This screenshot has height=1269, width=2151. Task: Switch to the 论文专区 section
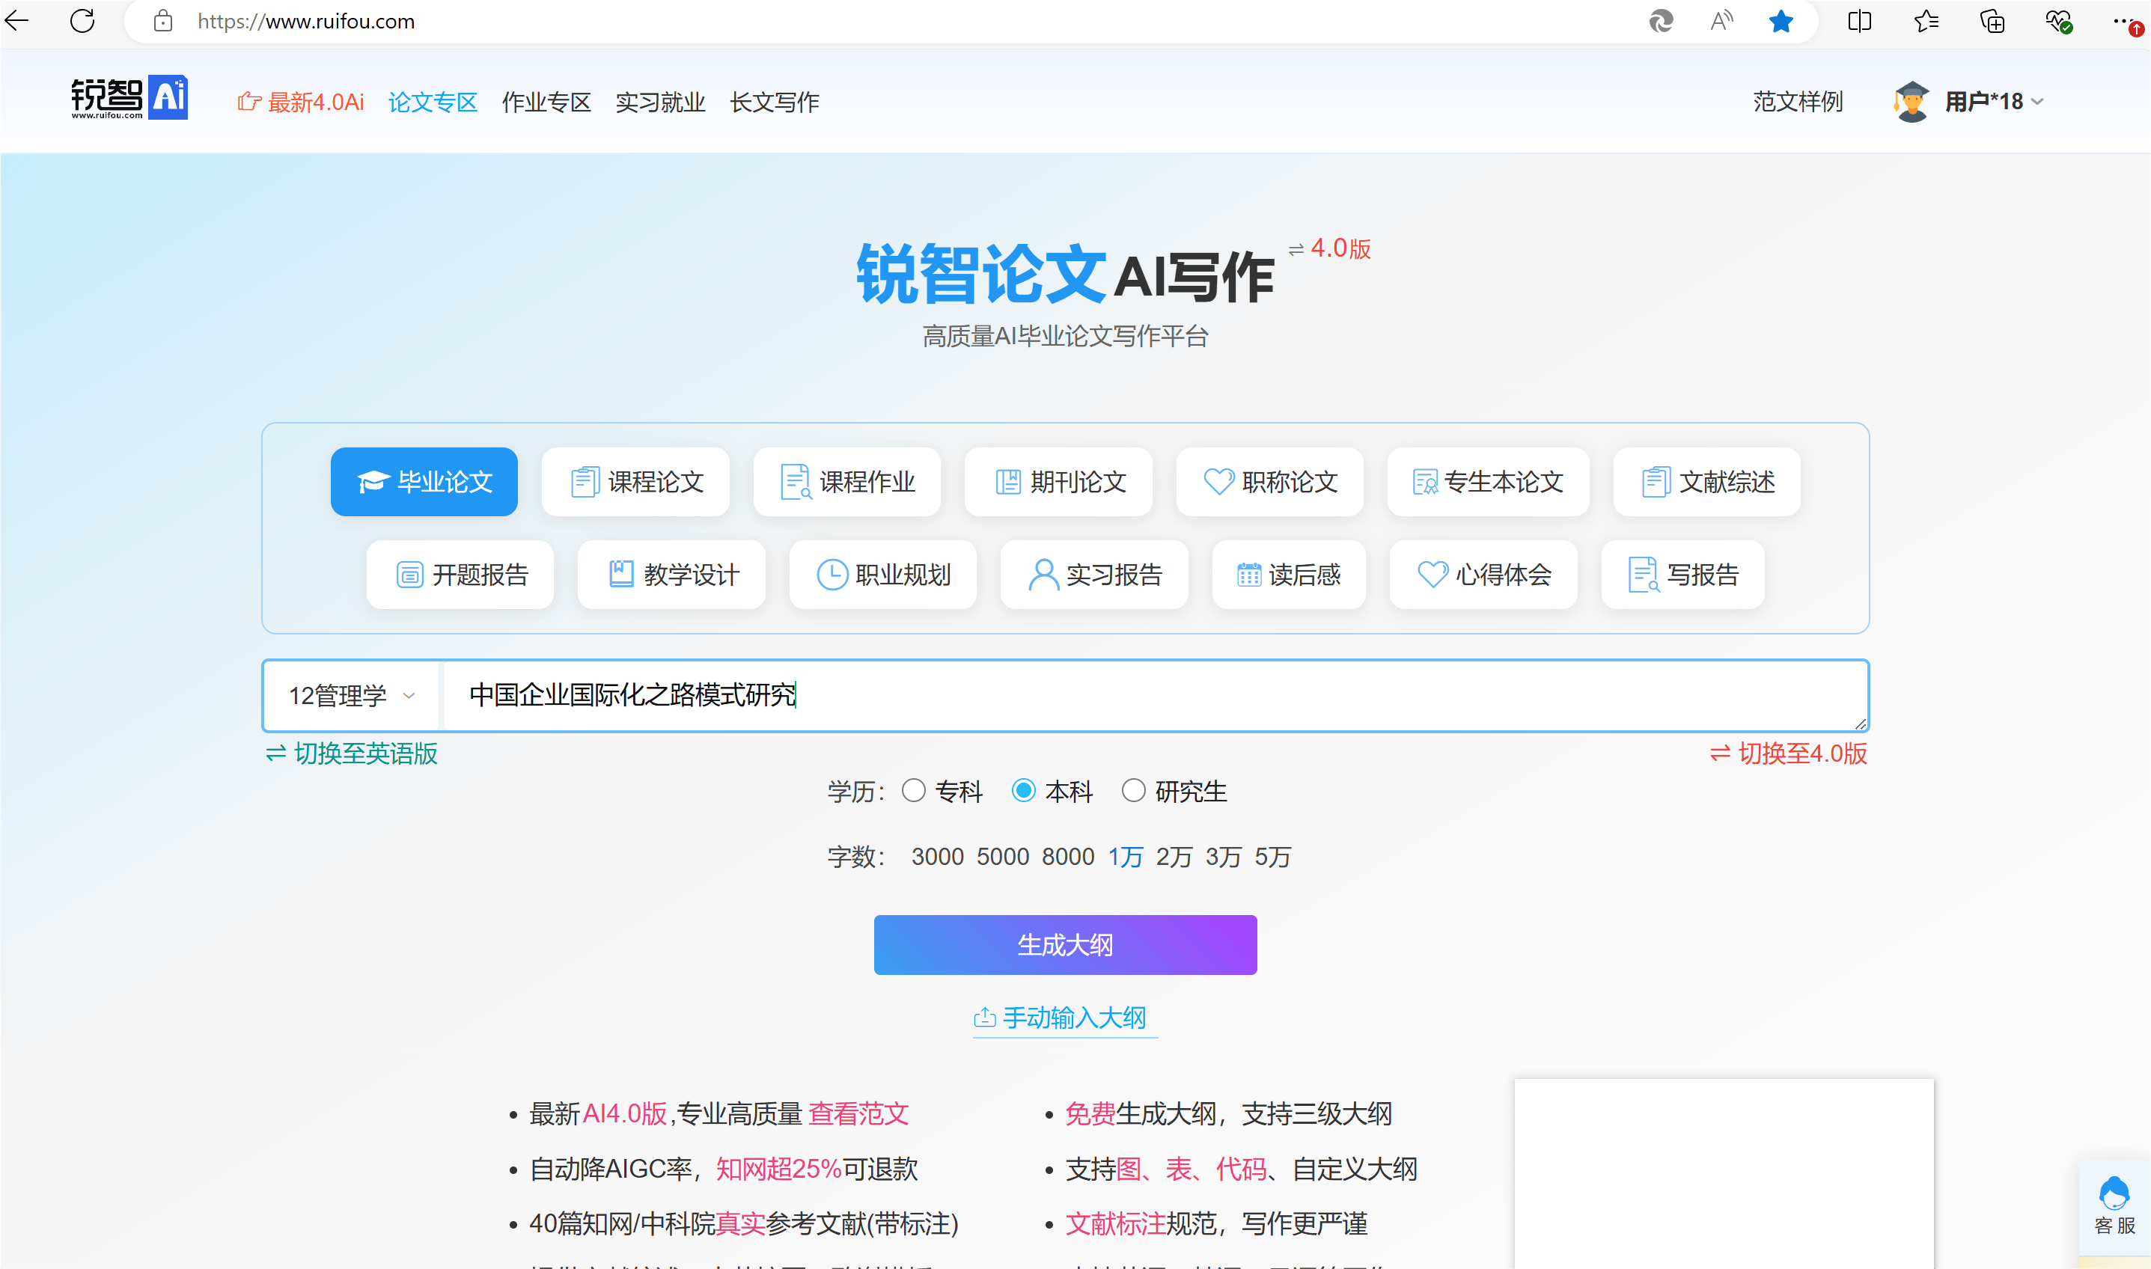pos(433,102)
